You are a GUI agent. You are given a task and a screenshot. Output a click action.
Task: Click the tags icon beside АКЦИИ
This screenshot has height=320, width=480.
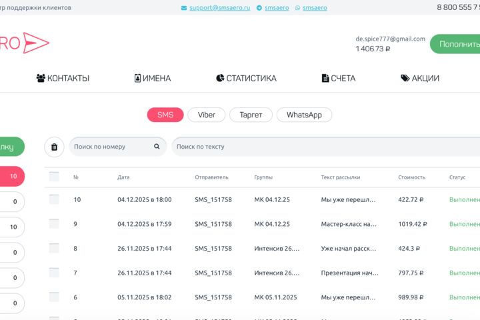tap(405, 78)
